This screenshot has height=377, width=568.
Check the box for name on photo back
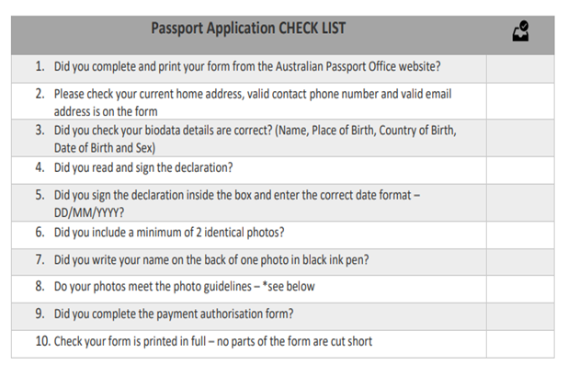(520, 260)
